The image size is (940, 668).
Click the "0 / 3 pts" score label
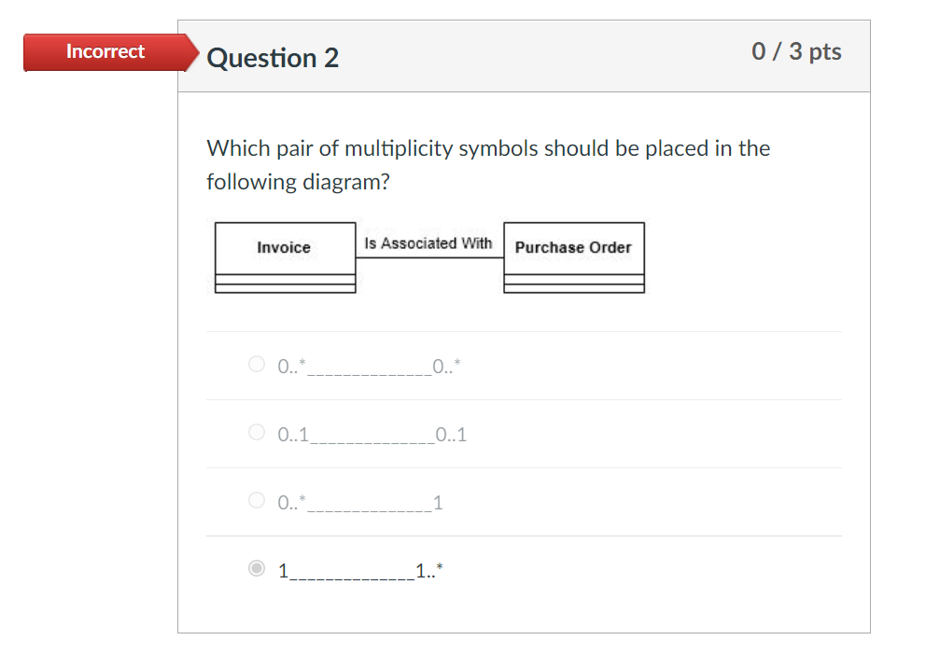(x=795, y=52)
